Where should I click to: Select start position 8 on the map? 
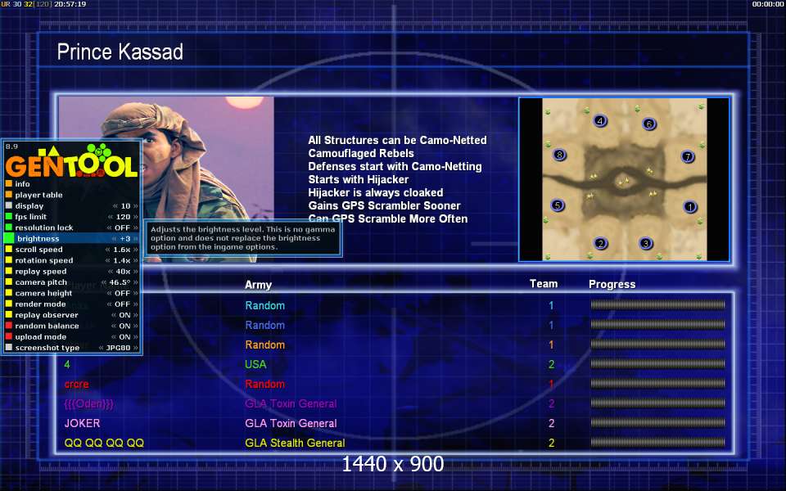pyautogui.click(x=559, y=155)
